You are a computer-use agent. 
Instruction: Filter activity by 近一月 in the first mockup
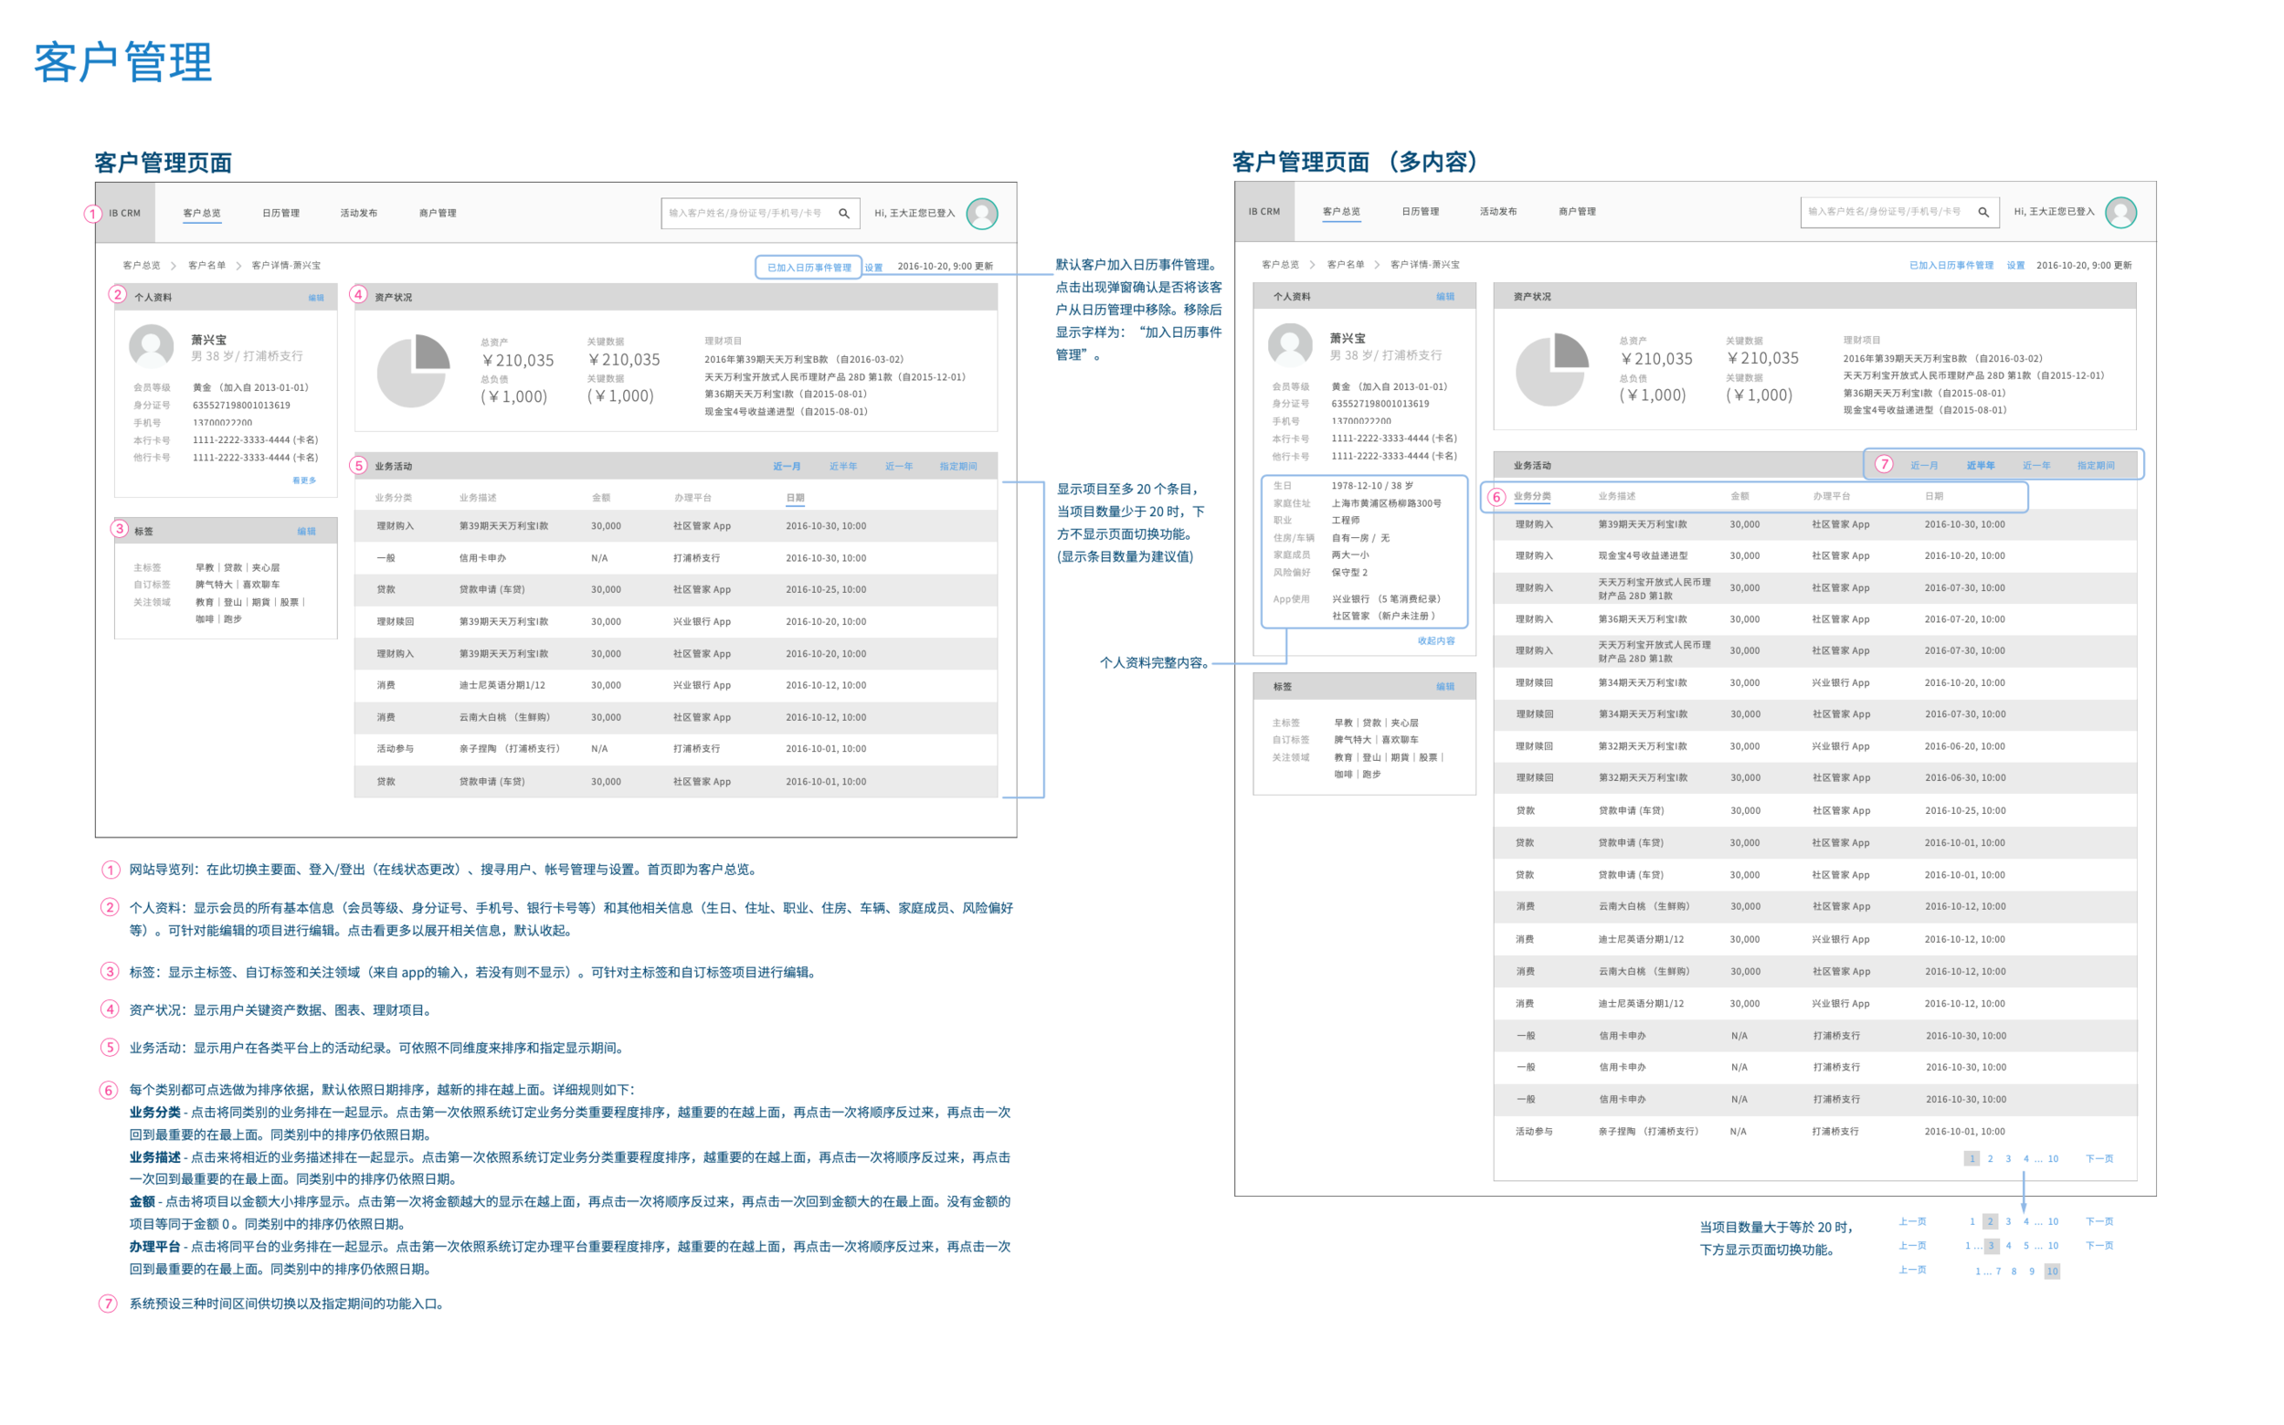click(788, 467)
